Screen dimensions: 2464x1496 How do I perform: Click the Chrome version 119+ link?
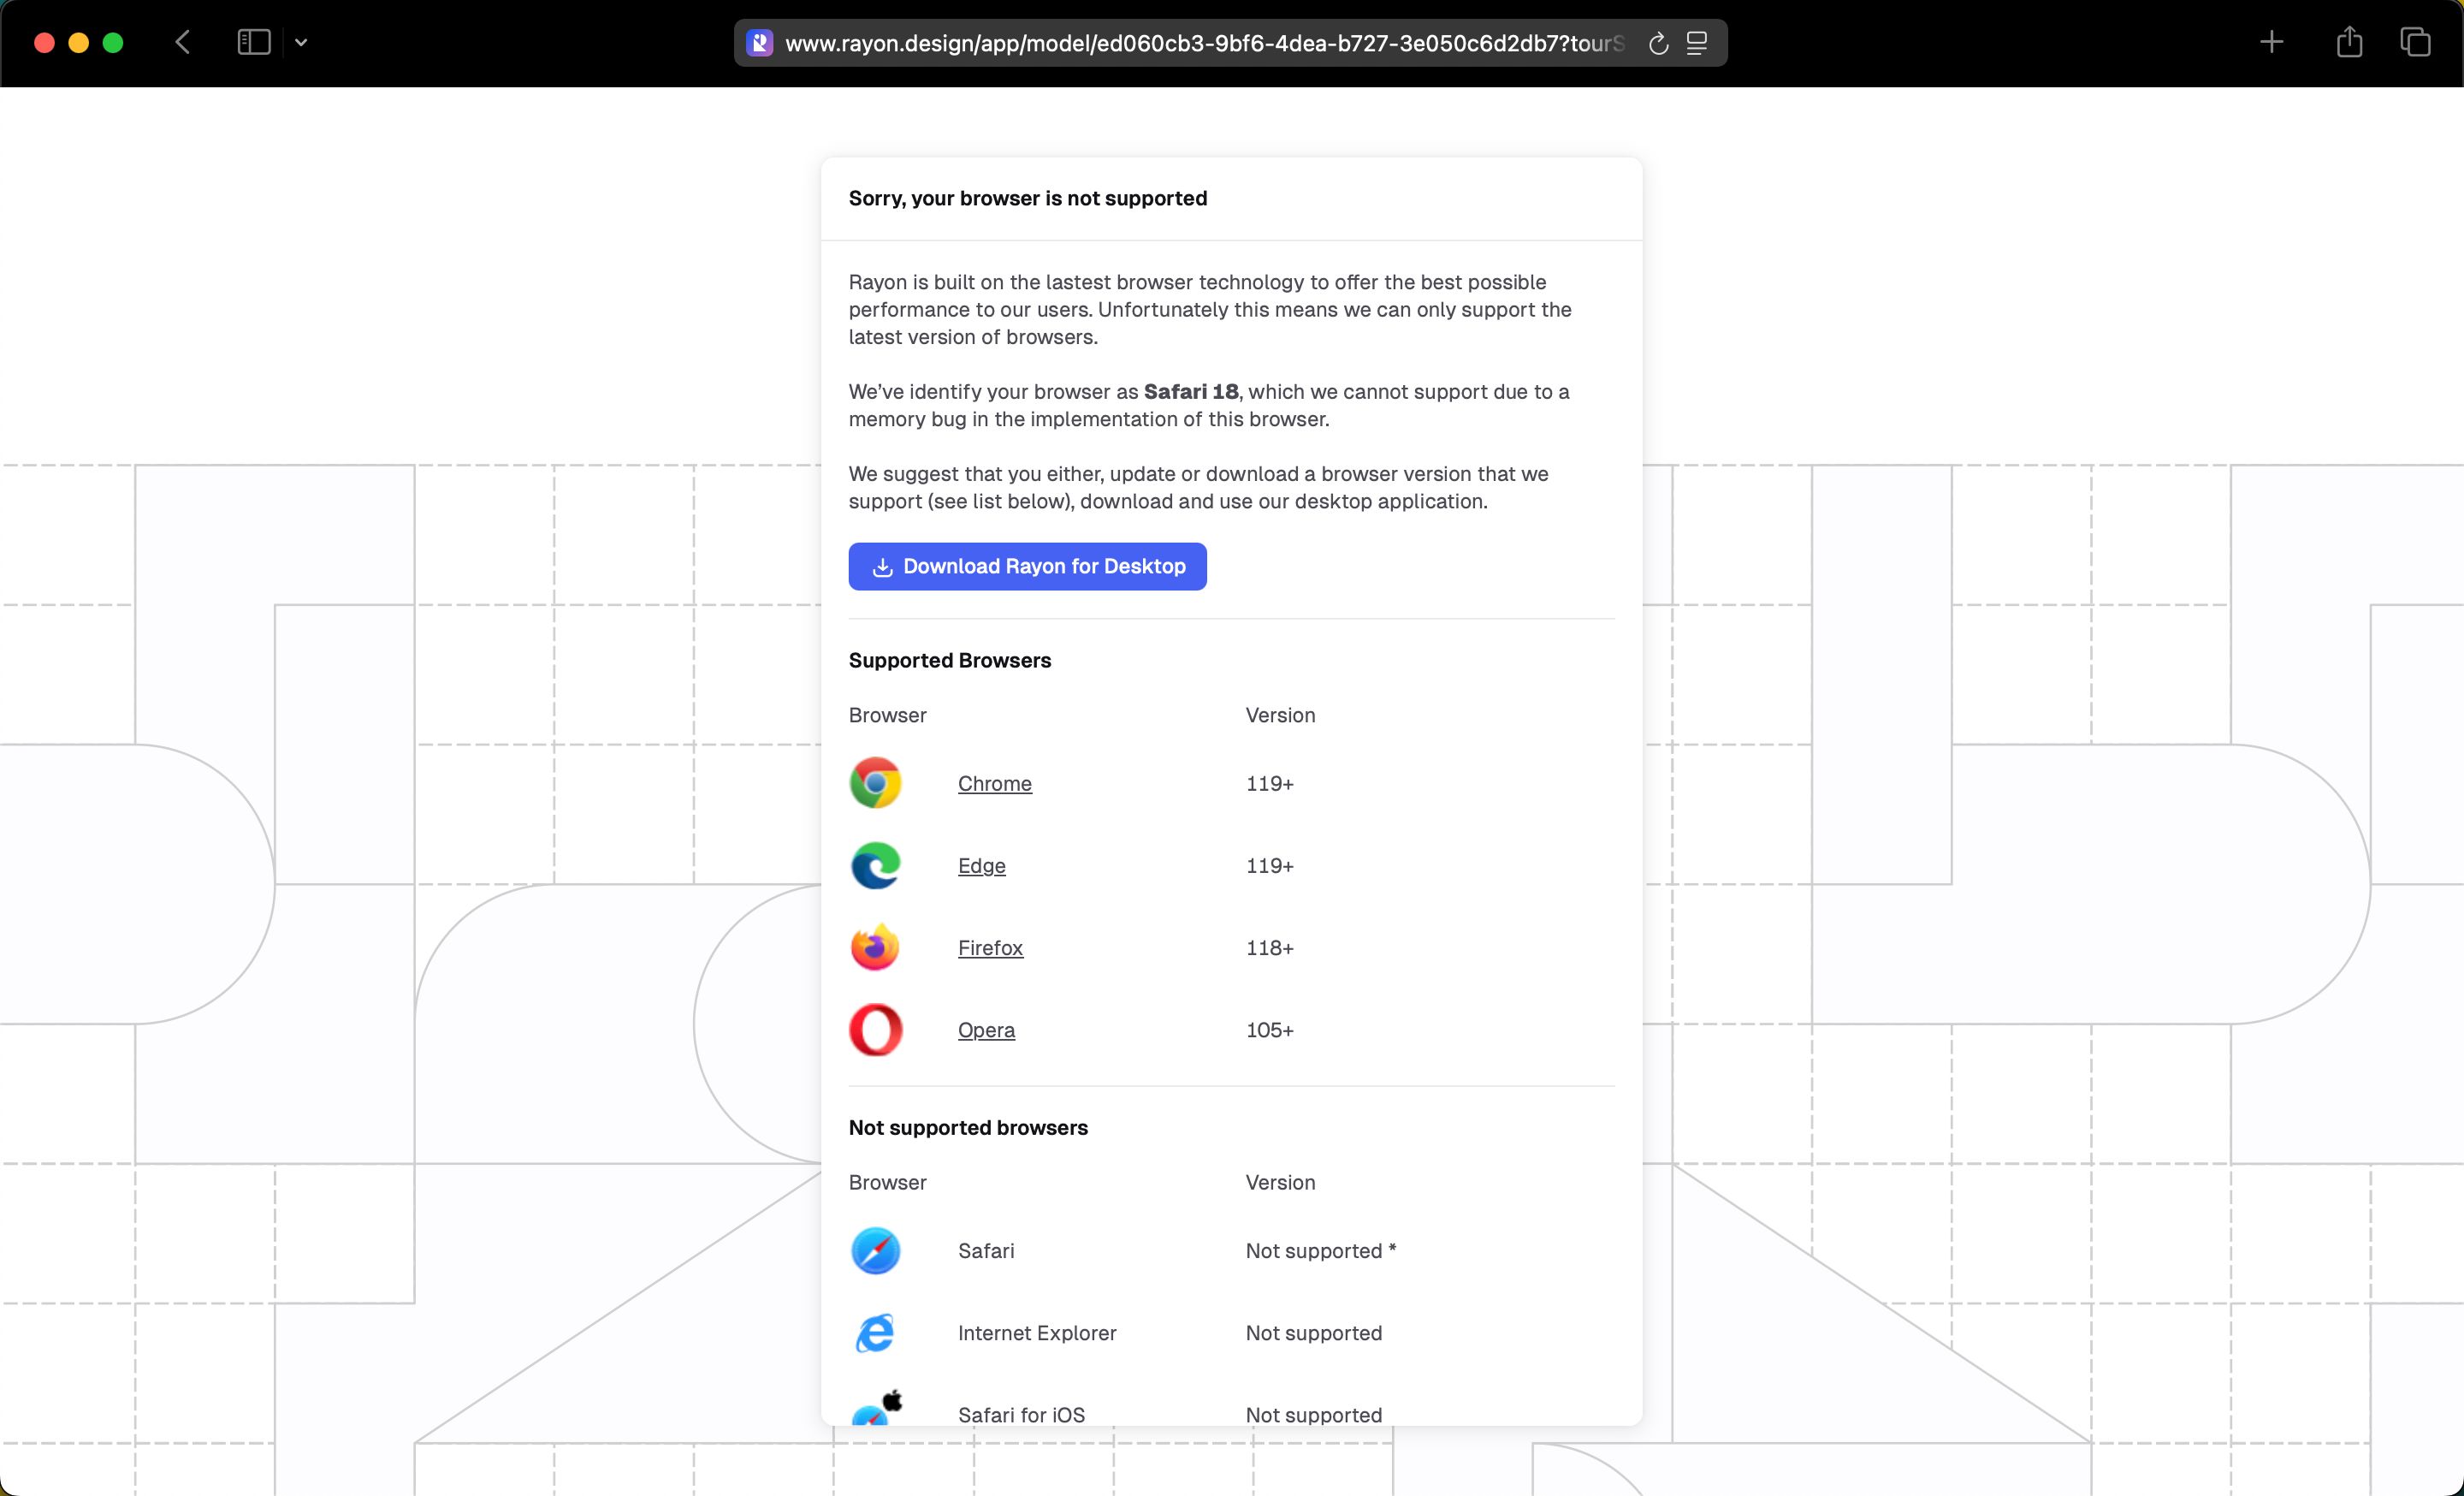tap(994, 783)
